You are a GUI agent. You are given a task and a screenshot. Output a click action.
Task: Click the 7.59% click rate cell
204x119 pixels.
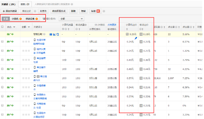pyautogui.click(x=186, y=96)
